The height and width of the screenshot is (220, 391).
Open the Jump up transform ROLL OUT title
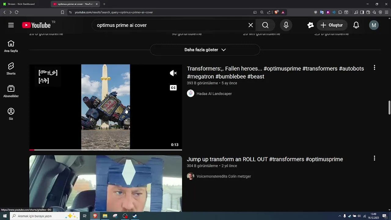click(x=265, y=159)
